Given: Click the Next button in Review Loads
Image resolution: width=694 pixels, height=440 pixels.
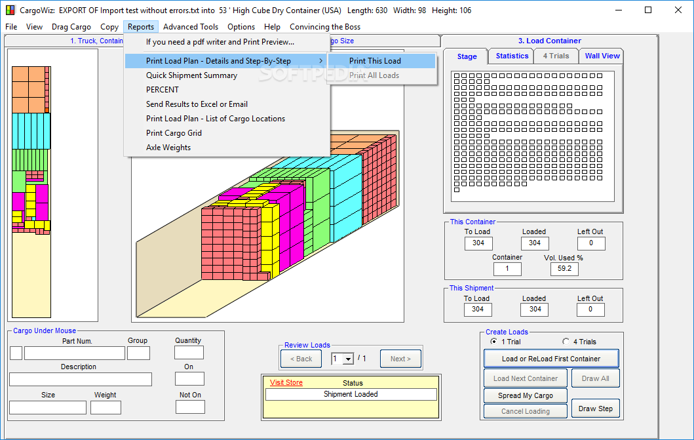Looking at the screenshot, I should point(400,359).
